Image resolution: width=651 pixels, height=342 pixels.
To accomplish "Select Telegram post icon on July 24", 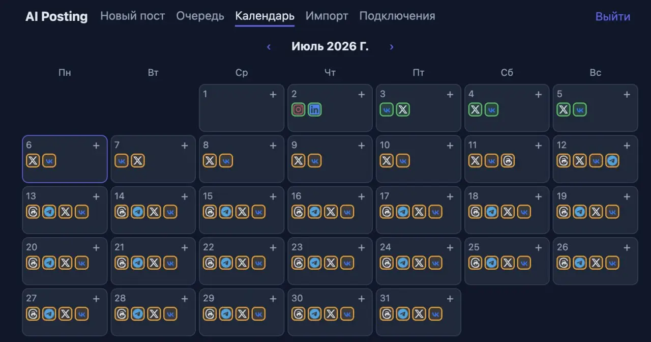I will click(x=403, y=263).
